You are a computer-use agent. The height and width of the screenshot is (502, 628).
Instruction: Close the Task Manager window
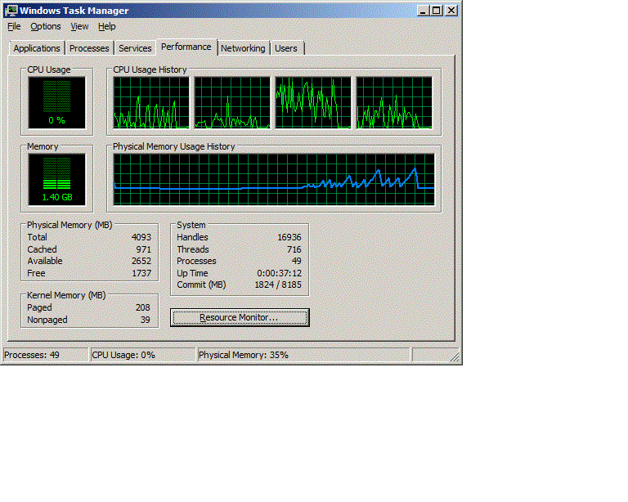(x=451, y=11)
